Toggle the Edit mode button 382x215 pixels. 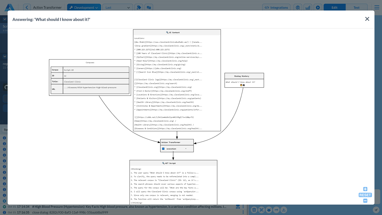[x=334, y=7]
